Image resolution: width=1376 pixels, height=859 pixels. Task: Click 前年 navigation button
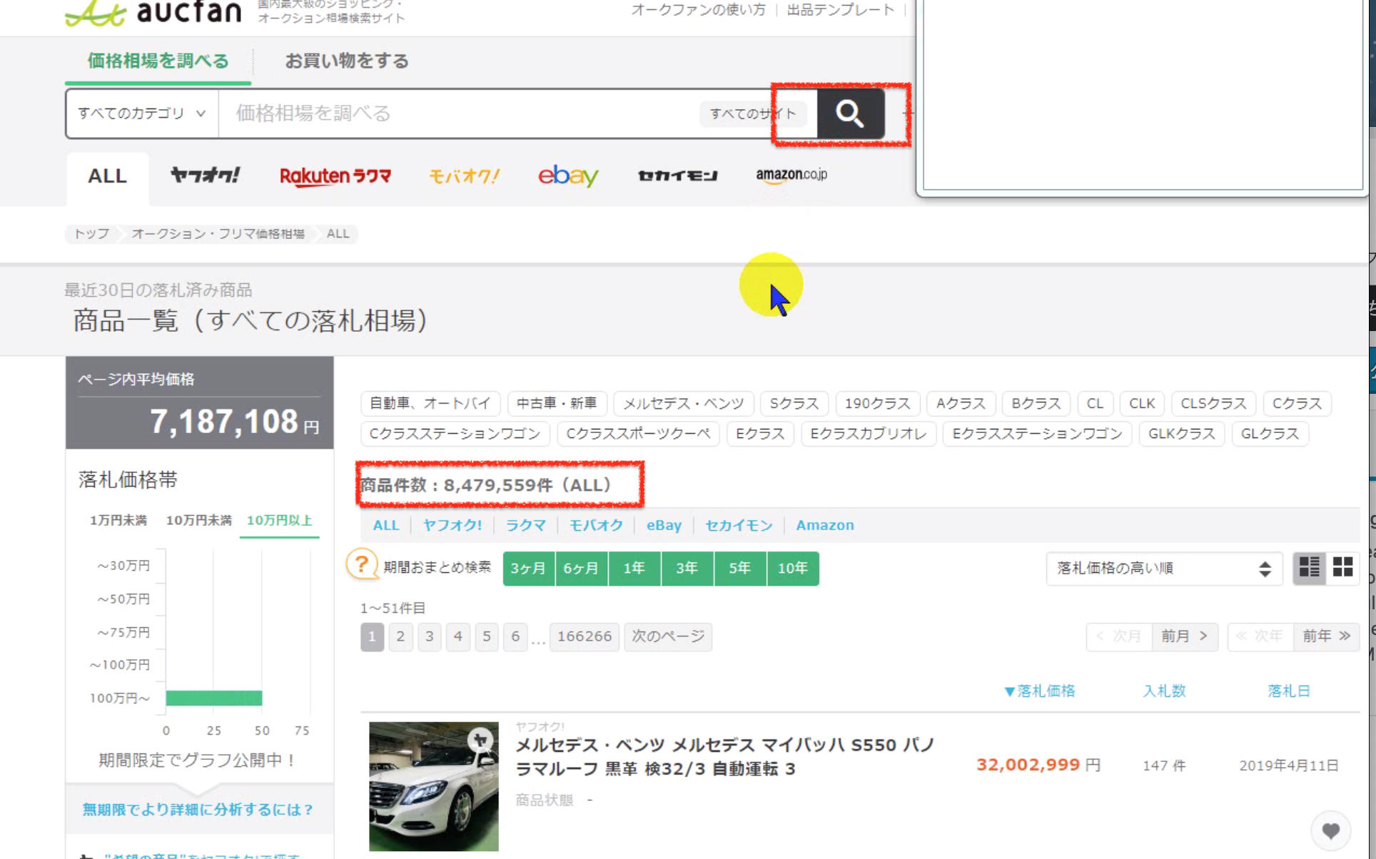pyautogui.click(x=1327, y=636)
